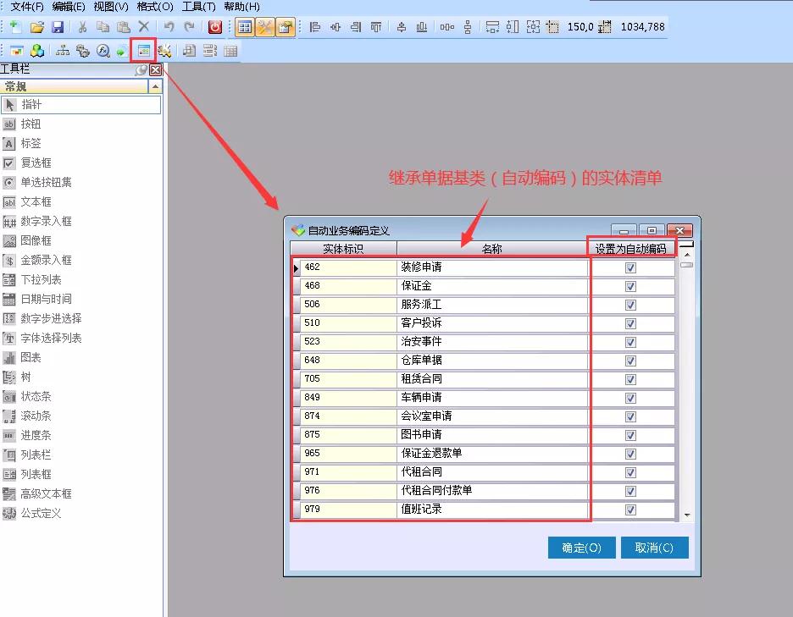
Task: Click the Redo arrow icon
Action: click(189, 27)
